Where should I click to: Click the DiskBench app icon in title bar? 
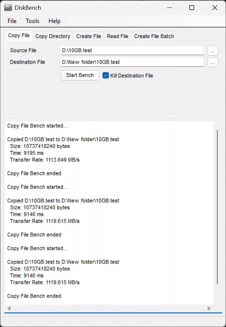pos(8,8)
